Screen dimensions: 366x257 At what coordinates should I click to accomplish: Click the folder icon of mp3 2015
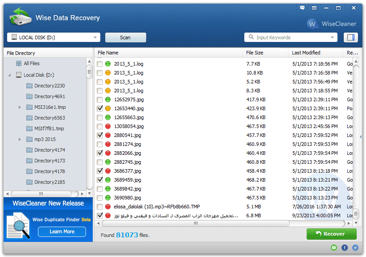29,139
